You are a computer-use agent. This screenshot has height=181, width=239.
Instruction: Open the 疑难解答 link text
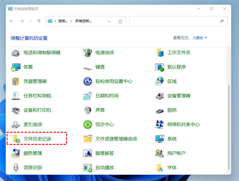(x=105, y=153)
